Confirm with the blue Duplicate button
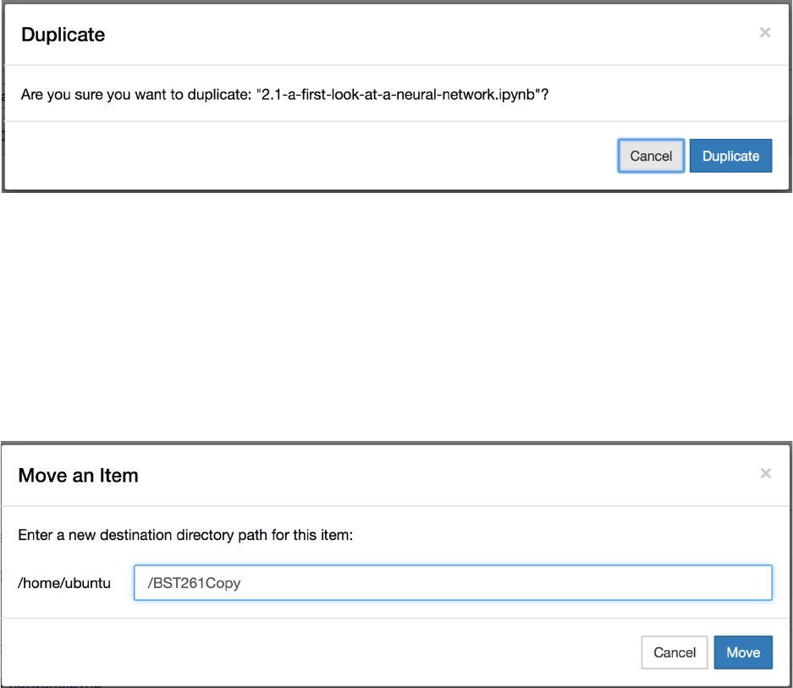The width and height of the screenshot is (793, 688). click(730, 156)
